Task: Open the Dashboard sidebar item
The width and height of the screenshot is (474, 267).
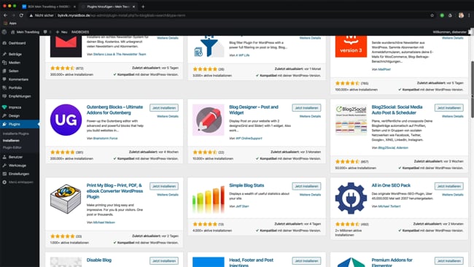Action: pyautogui.click(x=17, y=43)
